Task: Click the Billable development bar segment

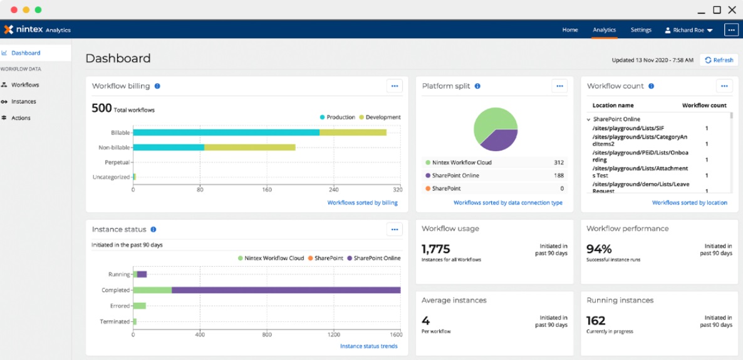Action: click(x=353, y=132)
